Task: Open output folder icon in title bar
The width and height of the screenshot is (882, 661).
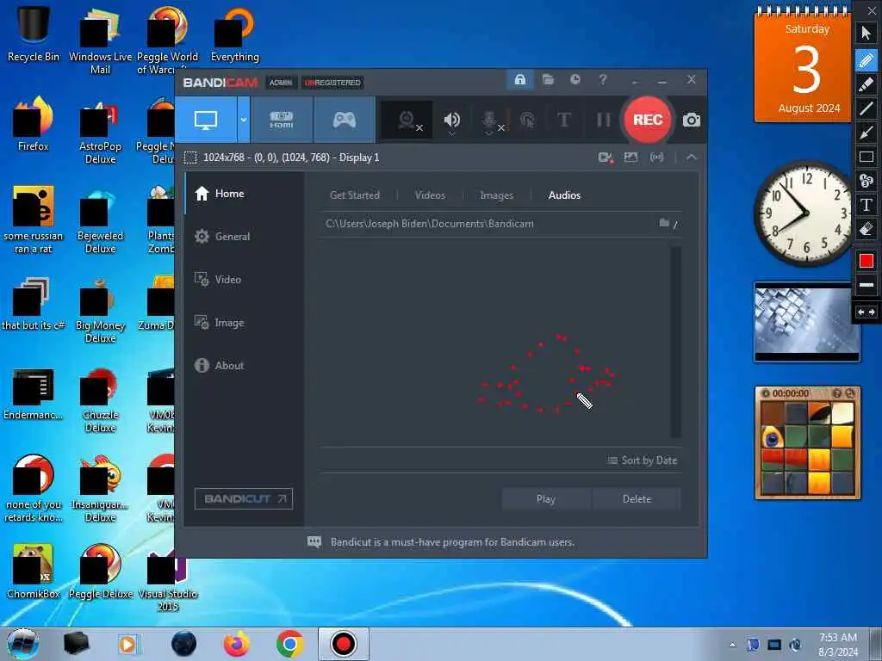Action: click(x=548, y=79)
